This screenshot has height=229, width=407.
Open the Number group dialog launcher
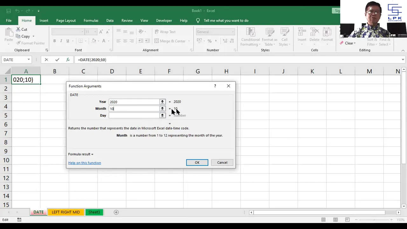click(235, 50)
